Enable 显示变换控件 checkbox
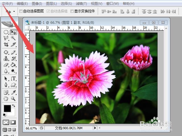The image size is (182, 136). (x=72, y=11)
